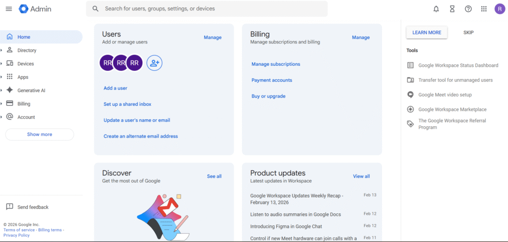Viewport: 508px width, 242px height.
Task: Expand the Account section arrow
Action: pyautogui.click(x=1, y=117)
